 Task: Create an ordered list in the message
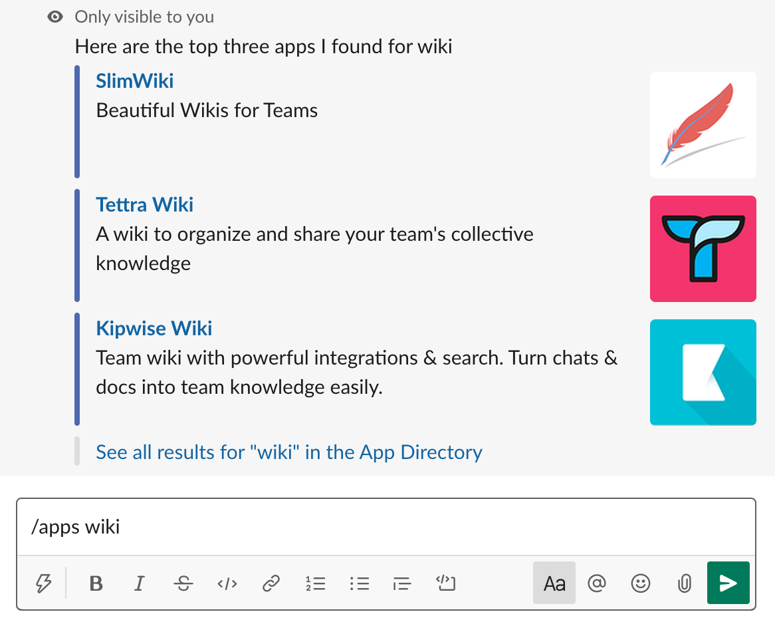[316, 583]
